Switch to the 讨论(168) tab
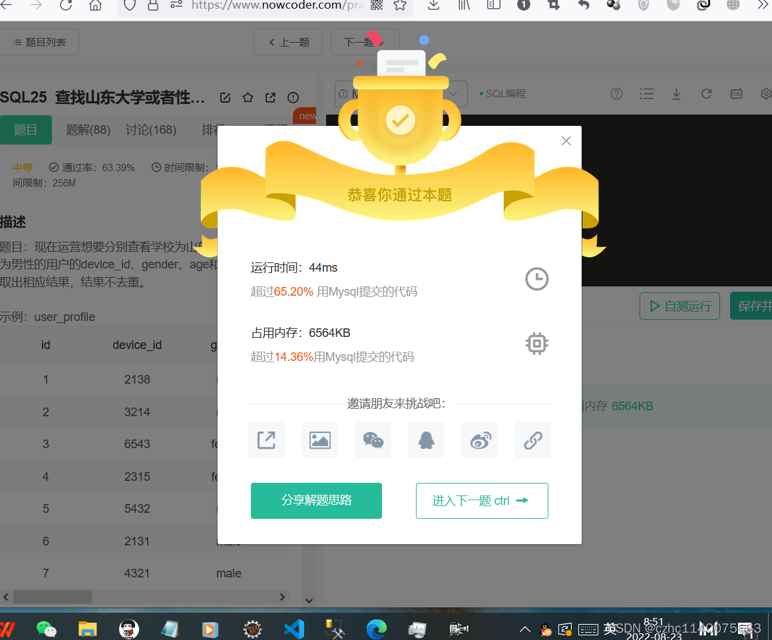Screen dimensions: 772x640 pyautogui.click(x=150, y=130)
